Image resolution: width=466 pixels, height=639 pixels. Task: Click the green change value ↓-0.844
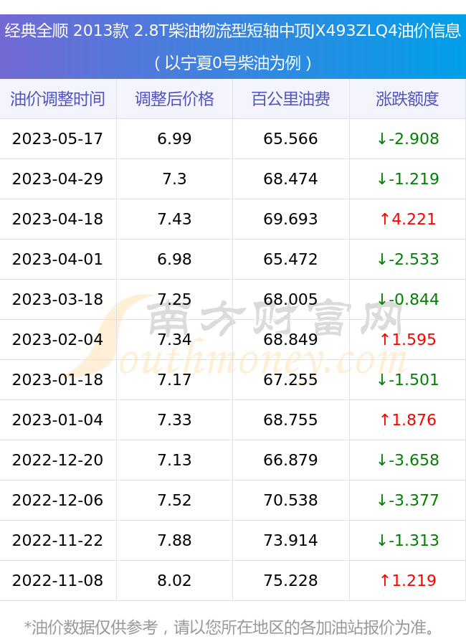(x=408, y=299)
